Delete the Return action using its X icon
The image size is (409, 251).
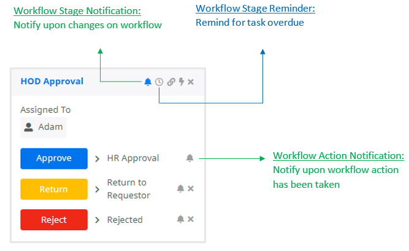[191, 188]
